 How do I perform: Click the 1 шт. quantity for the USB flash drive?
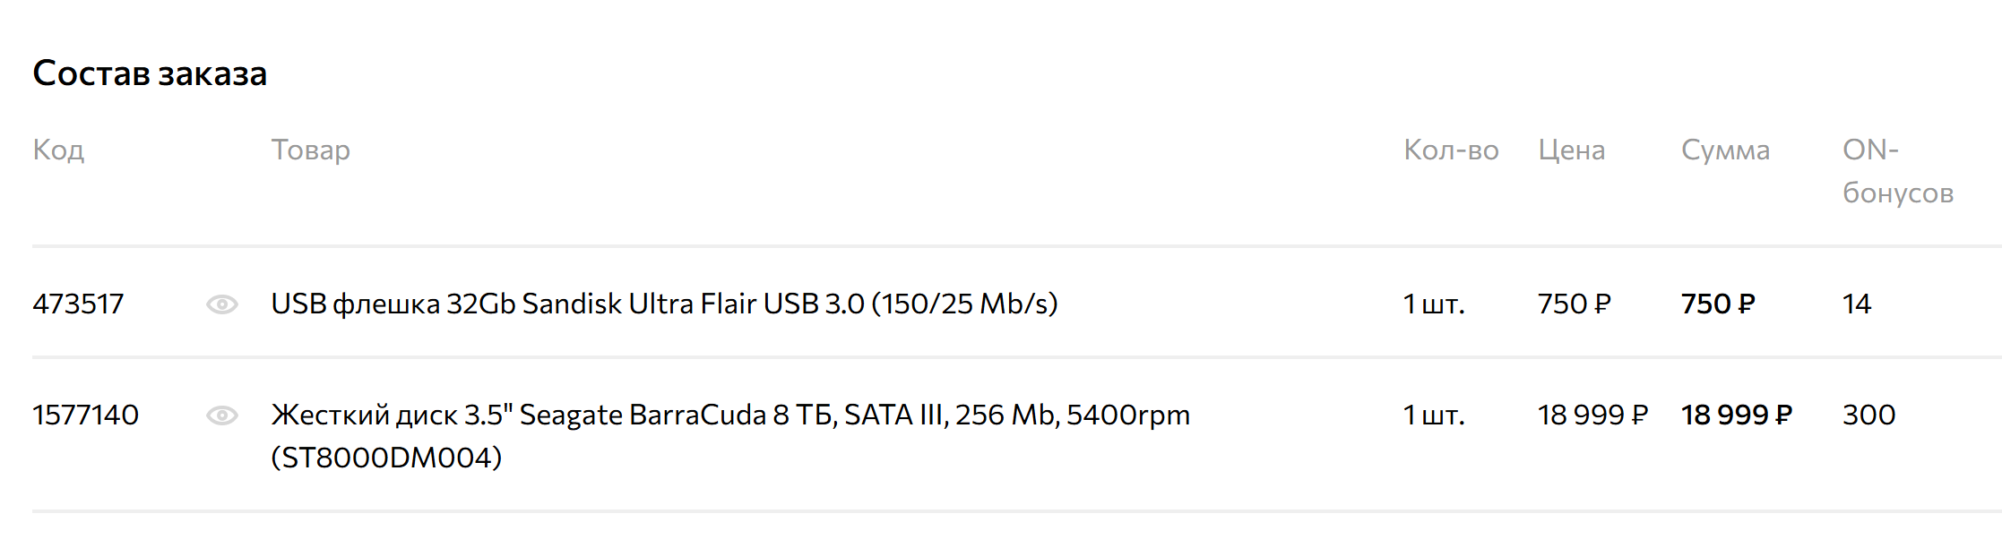coord(1434,304)
